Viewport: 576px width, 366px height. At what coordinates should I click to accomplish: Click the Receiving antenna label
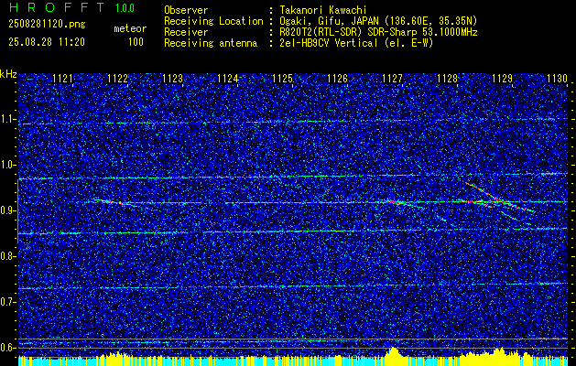tap(211, 43)
